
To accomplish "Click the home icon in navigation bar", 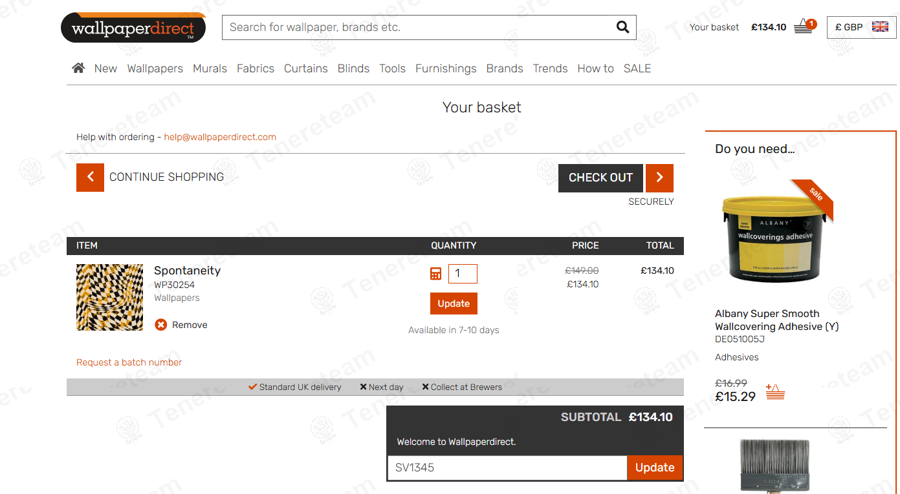I will 78,68.
